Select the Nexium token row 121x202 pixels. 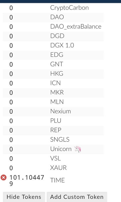point(53,111)
